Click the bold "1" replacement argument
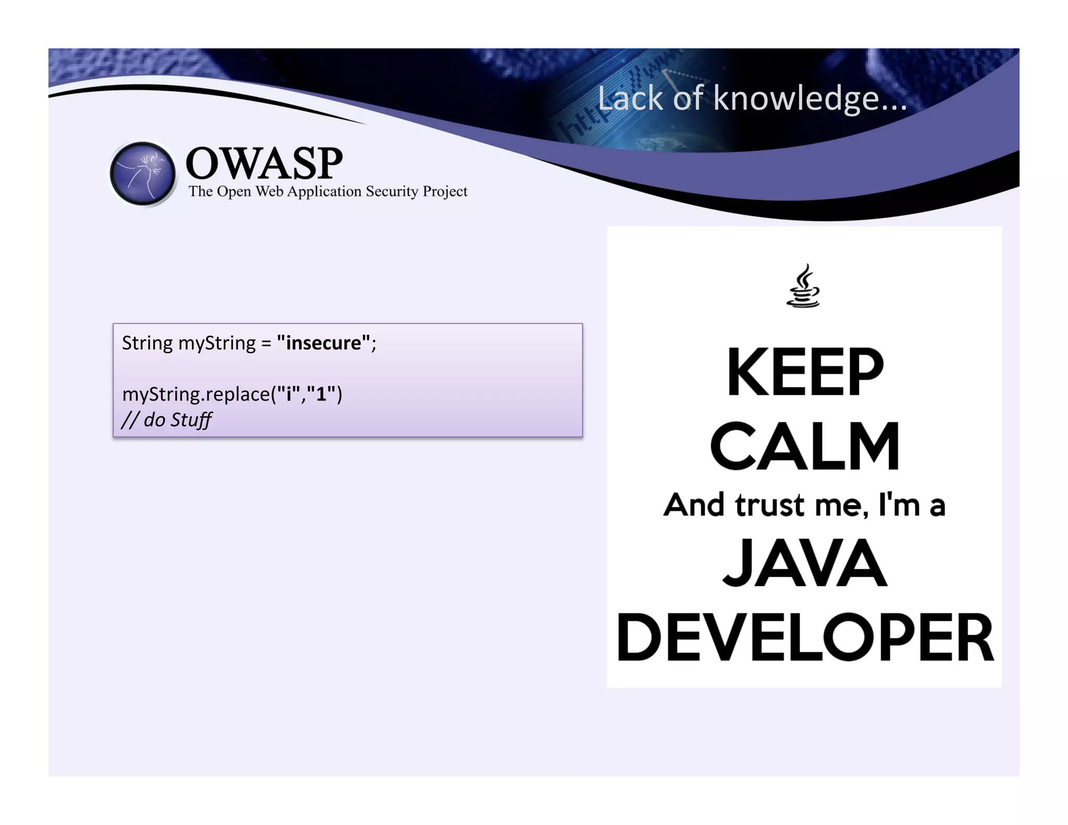The width and height of the screenshot is (1068, 825). tap(321, 394)
